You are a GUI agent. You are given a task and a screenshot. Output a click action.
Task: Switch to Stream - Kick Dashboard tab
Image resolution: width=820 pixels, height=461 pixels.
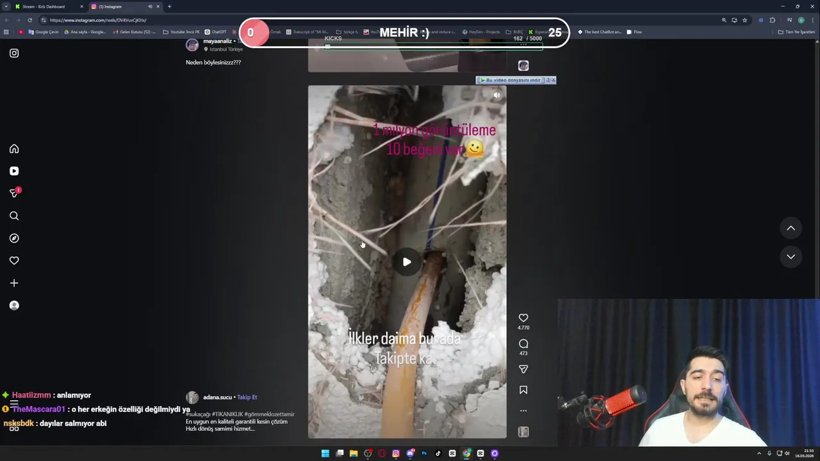click(x=49, y=6)
